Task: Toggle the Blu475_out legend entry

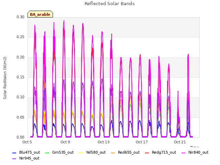Action: (x=26, y=153)
